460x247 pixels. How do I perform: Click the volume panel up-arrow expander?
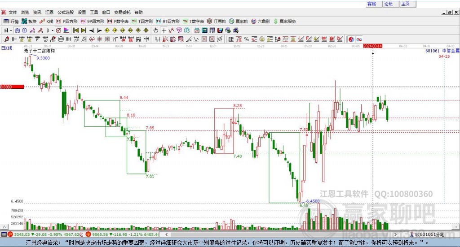point(4,226)
